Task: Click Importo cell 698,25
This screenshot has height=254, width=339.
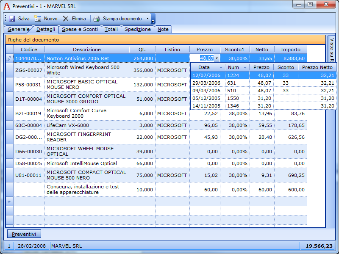Action: click(x=291, y=175)
